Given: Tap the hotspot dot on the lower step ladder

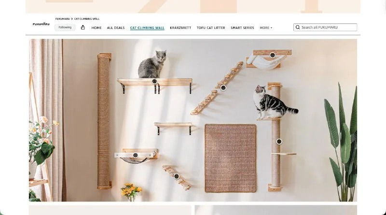Looking at the screenshot, I should pyautogui.click(x=176, y=176).
